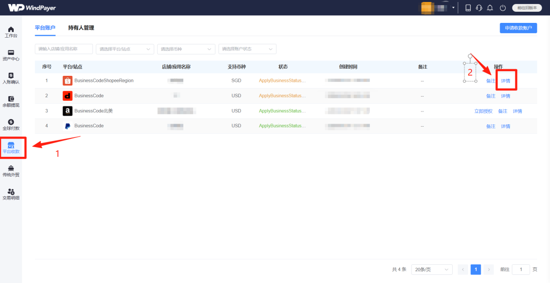Open 请选择币种 dropdown
550x283 pixels.
(186, 49)
